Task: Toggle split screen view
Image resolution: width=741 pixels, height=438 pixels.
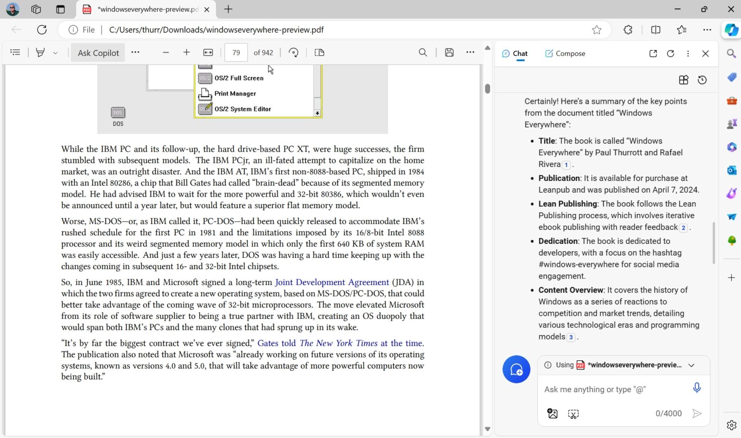Action: click(x=656, y=29)
